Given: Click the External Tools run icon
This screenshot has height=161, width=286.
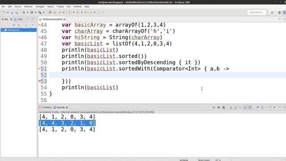Looking at the screenshot, I should coord(40,13).
